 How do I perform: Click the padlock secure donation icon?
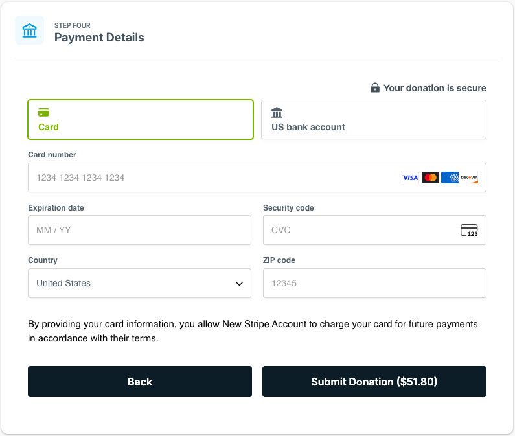(375, 87)
